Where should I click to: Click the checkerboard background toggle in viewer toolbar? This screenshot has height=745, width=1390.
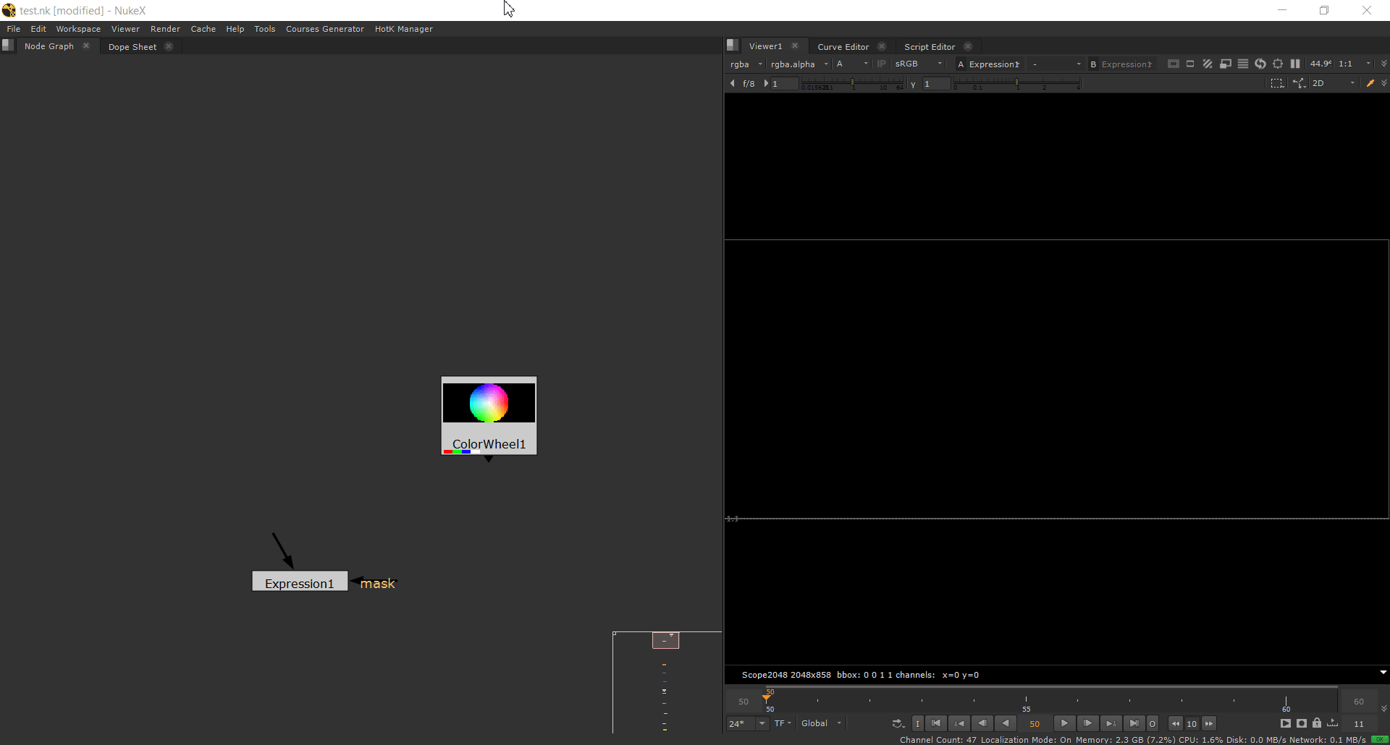pyautogui.click(x=1208, y=64)
